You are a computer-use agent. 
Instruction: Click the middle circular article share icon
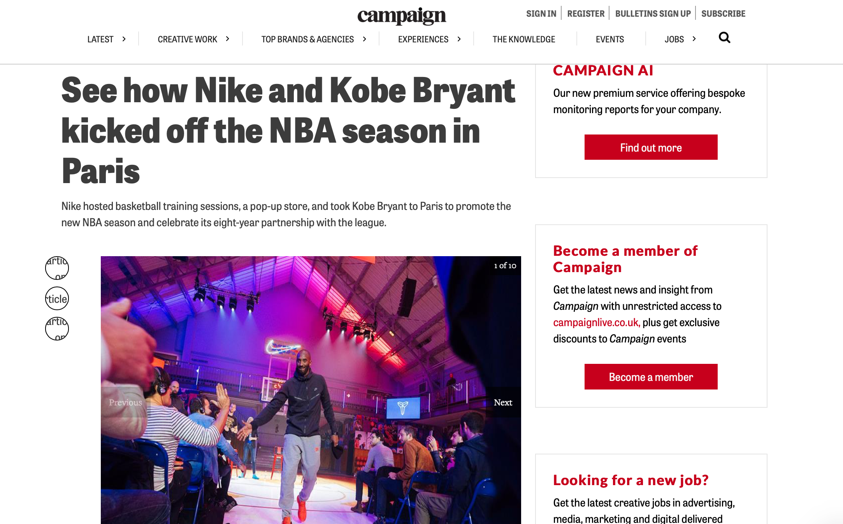(x=57, y=298)
